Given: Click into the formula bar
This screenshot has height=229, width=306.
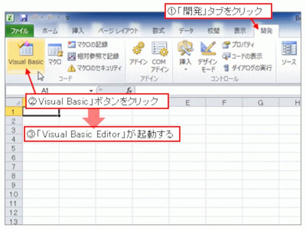Looking at the screenshot, I should [x=218, y=90].
